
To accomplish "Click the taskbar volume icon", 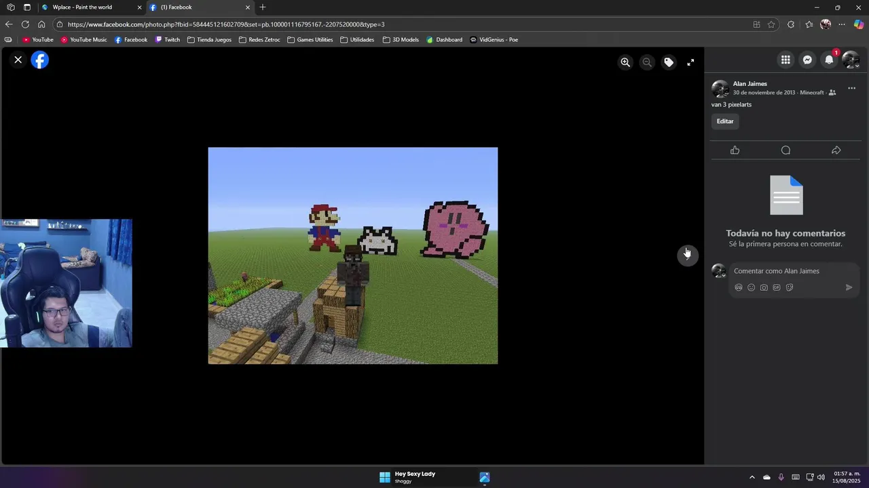I will click(821, 477).
